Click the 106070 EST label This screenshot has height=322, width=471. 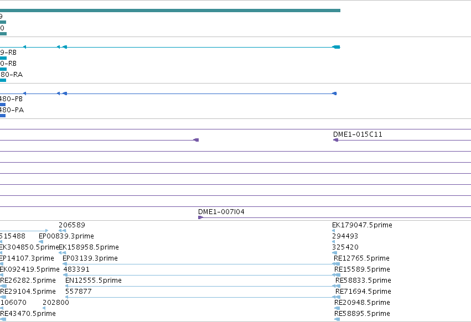pos(13,303)
